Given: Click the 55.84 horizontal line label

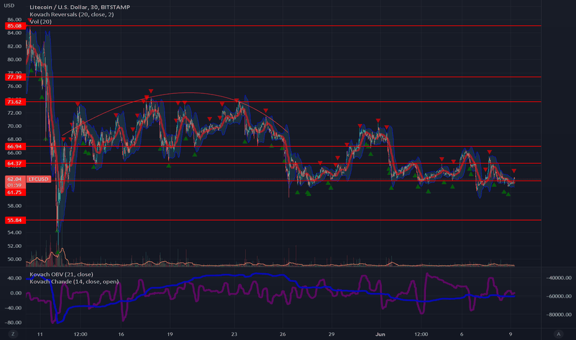Looking at the screenshot, I should pos(15,220).
